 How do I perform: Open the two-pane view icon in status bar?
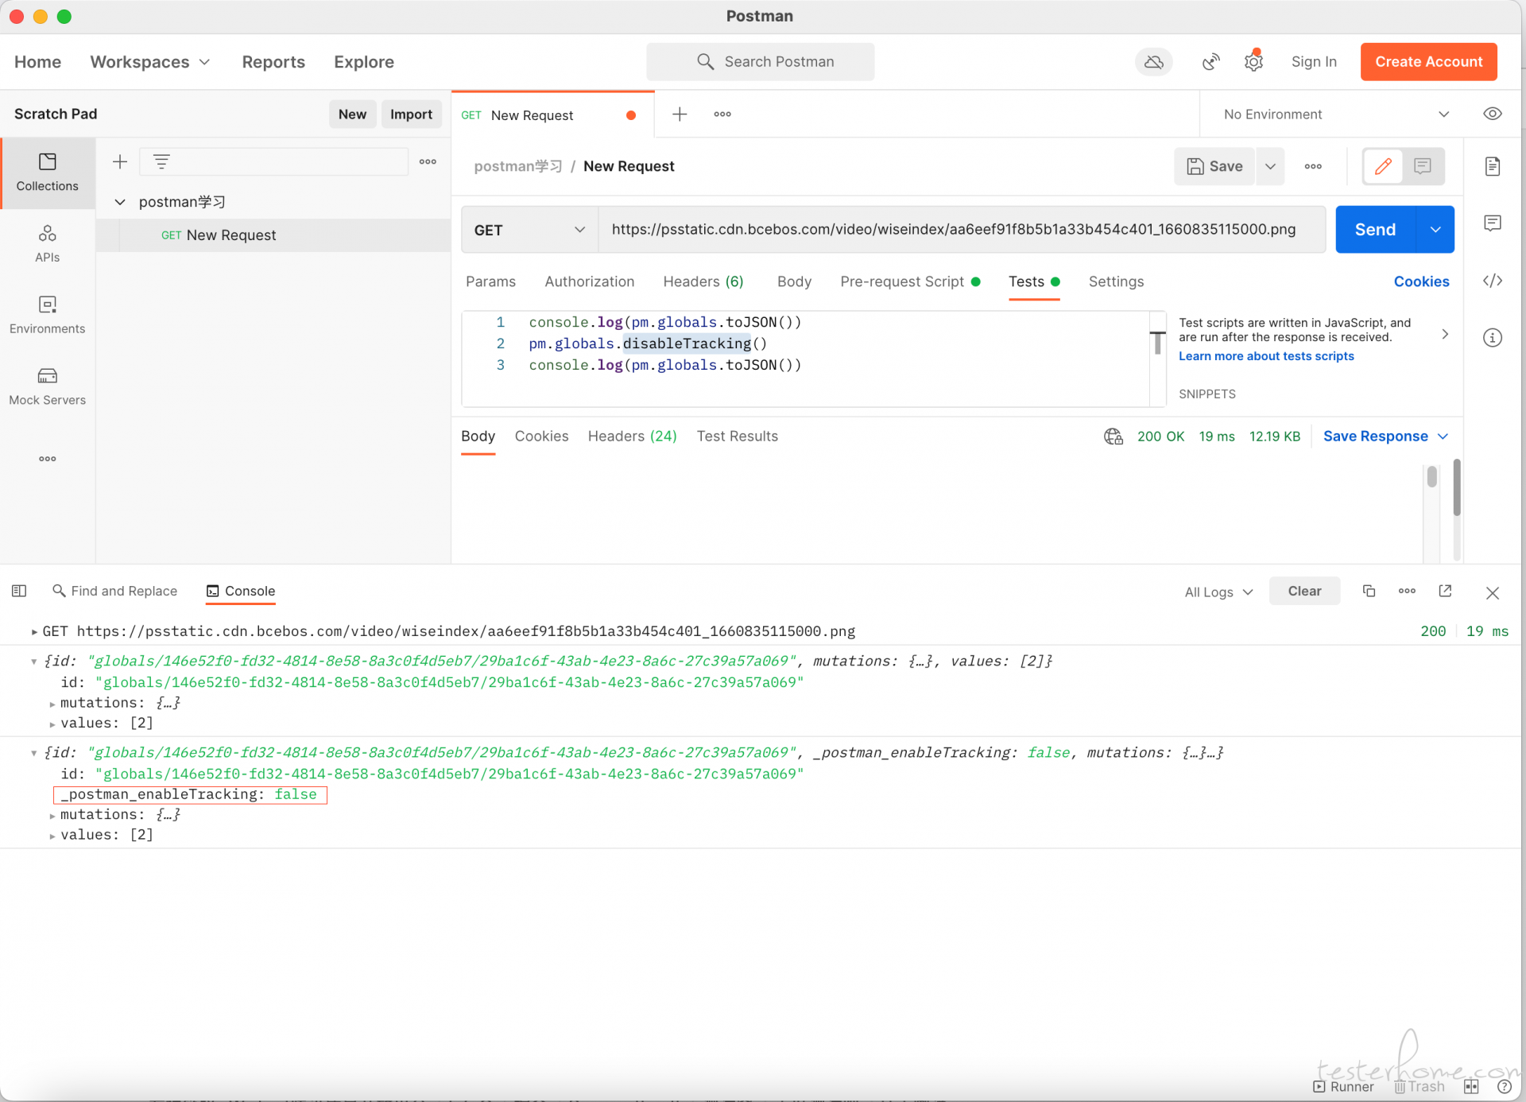pyautogui.click(x=1471, y=1087)
